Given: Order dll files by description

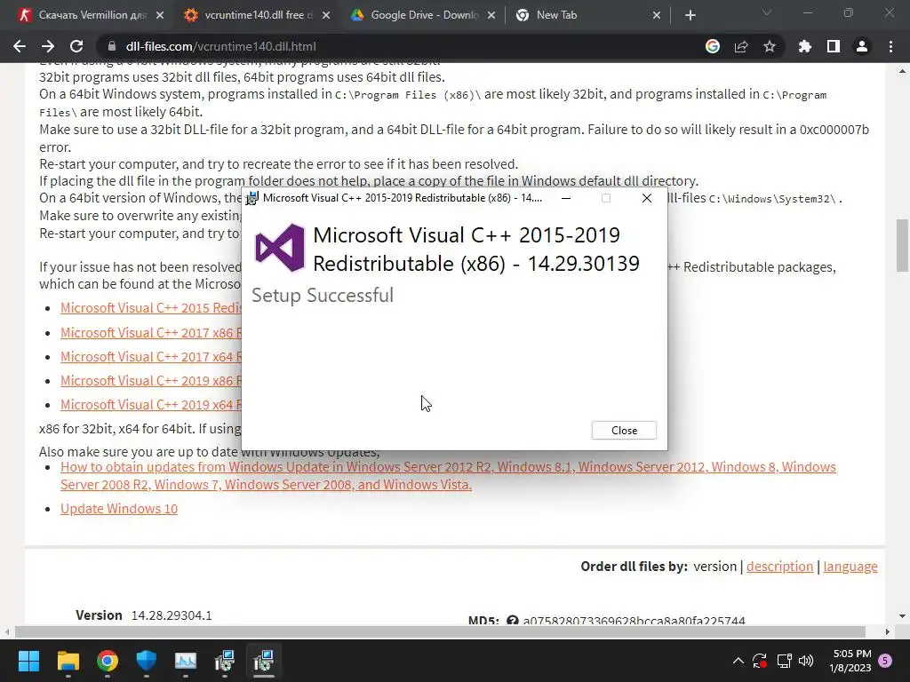Looking at the screenshot, I should [779, 566].
